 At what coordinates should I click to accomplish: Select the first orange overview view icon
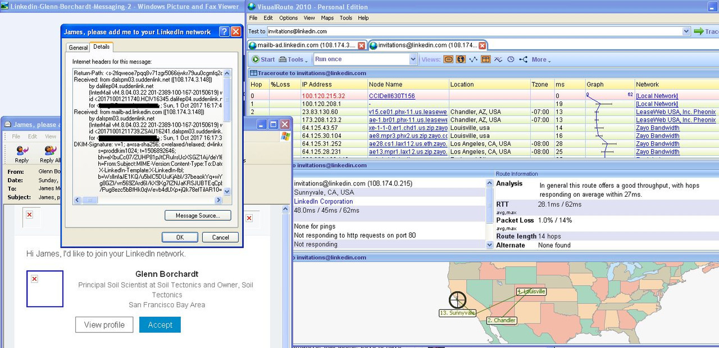point(448,59)
